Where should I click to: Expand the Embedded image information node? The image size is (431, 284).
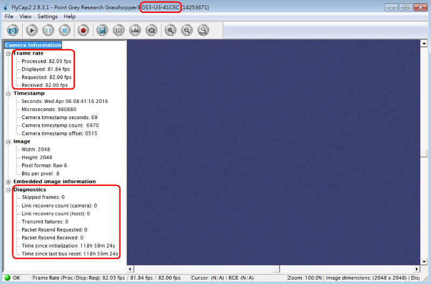[x=8, y=182]
